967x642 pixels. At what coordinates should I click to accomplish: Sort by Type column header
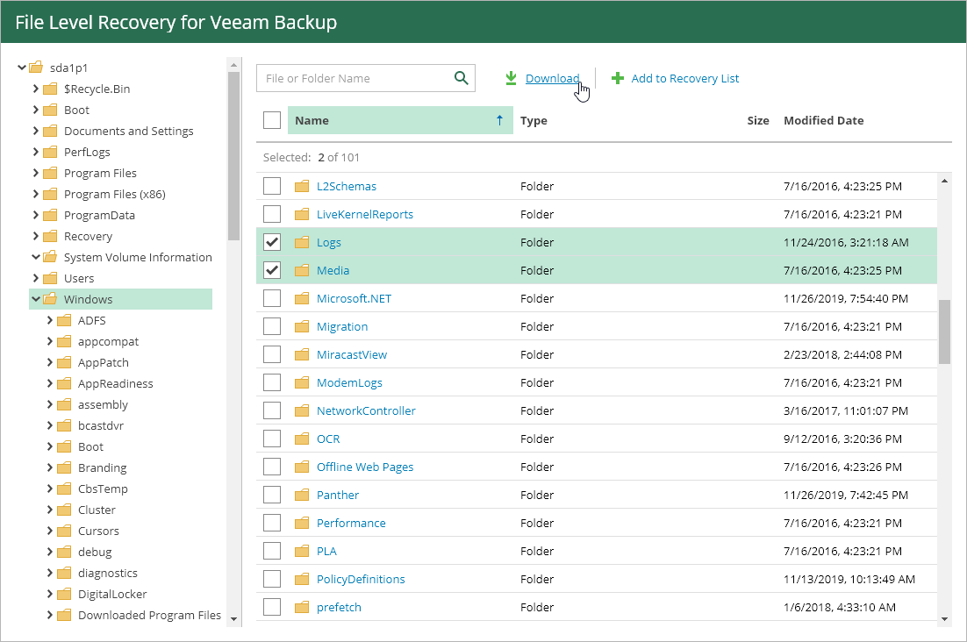click(x=534, y=121)
